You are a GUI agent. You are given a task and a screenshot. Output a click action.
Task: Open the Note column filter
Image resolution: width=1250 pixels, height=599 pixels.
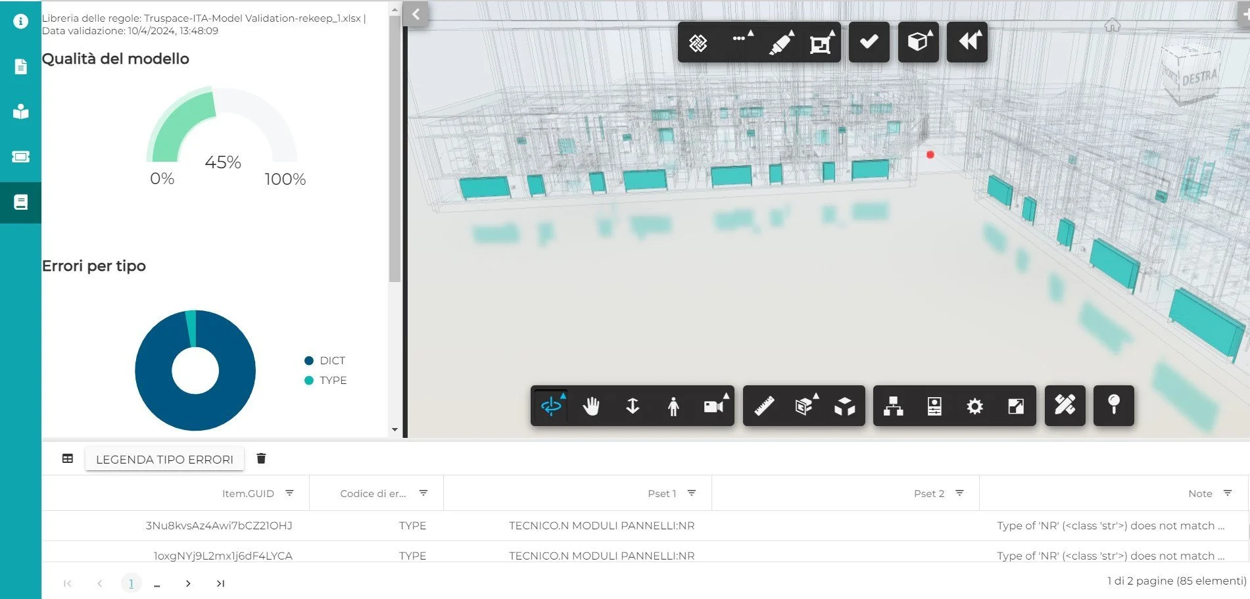click(1227, 492)
